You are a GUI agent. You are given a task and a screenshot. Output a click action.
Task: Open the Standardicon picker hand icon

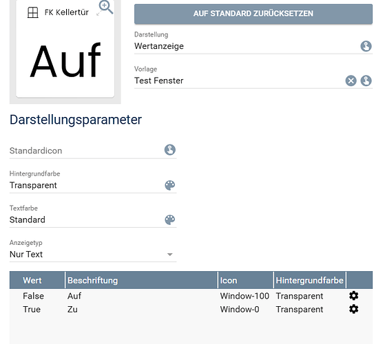[170, 150]
